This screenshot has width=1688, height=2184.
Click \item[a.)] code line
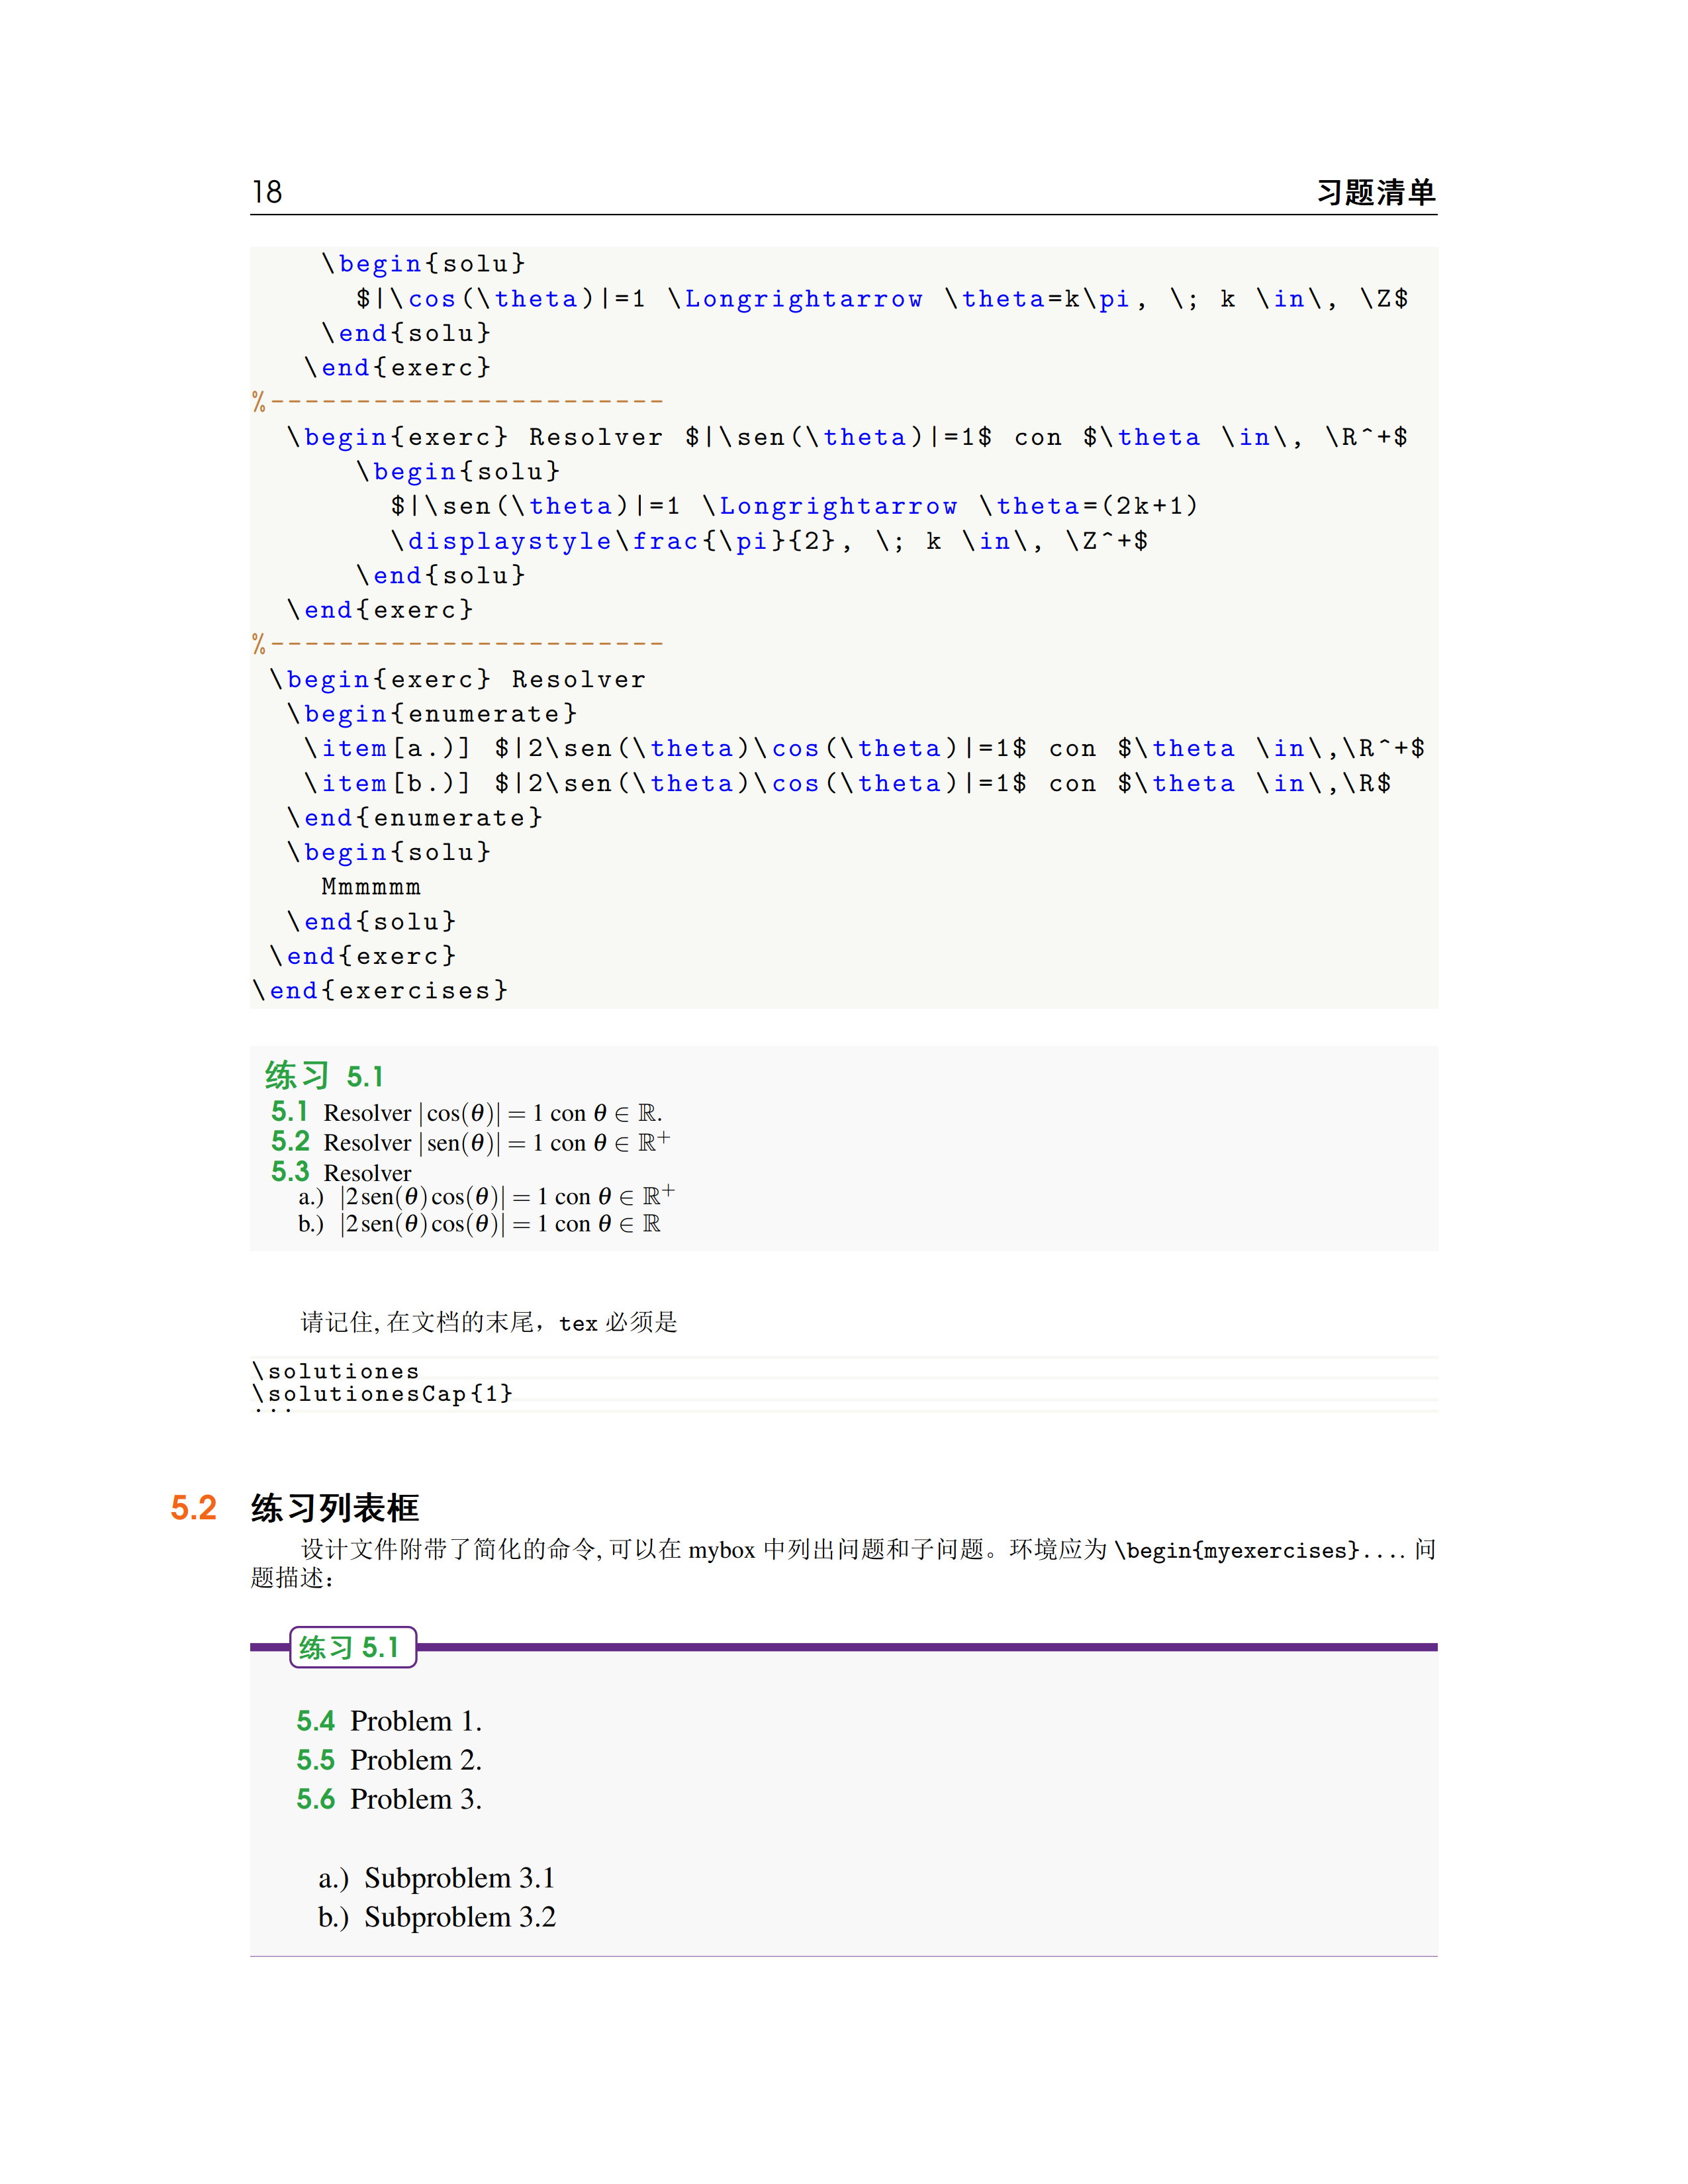pos(864,749)
